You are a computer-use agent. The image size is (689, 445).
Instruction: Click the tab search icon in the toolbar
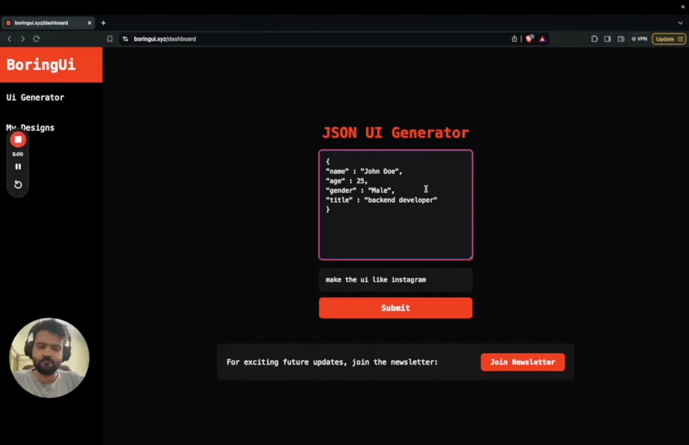coord(593,38)
